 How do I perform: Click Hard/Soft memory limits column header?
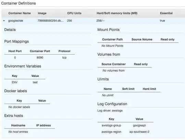click(x=117, y=13)
